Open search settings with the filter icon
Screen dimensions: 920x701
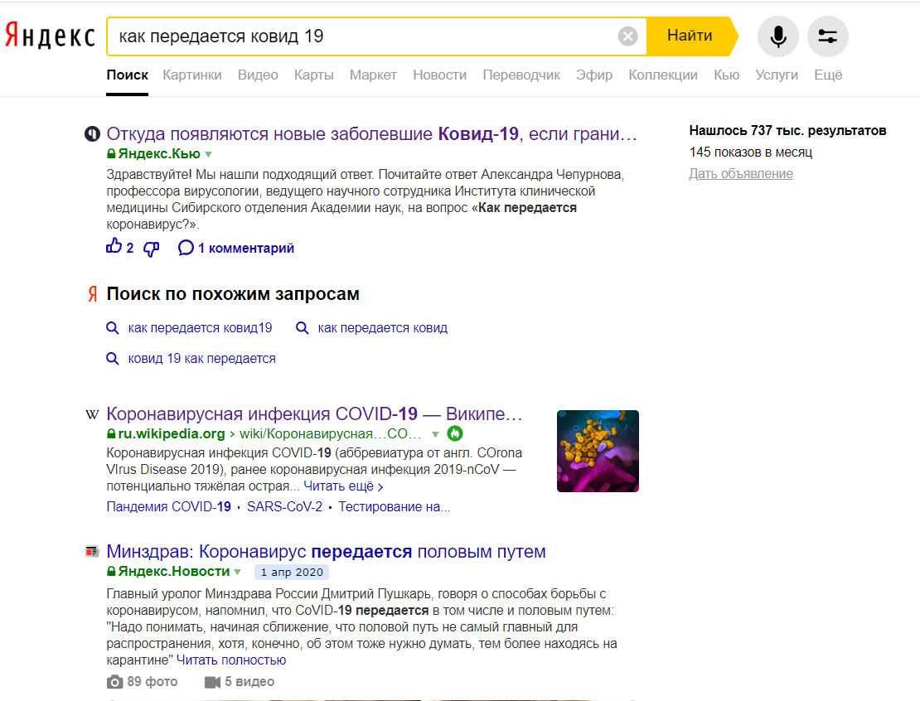point(827,36)
